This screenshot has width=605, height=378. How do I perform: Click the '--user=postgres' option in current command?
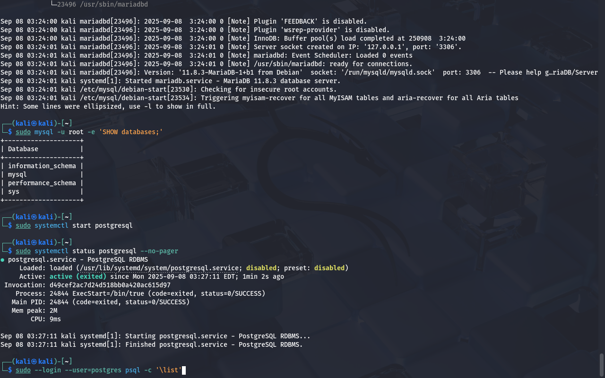[x=93, y=370]
